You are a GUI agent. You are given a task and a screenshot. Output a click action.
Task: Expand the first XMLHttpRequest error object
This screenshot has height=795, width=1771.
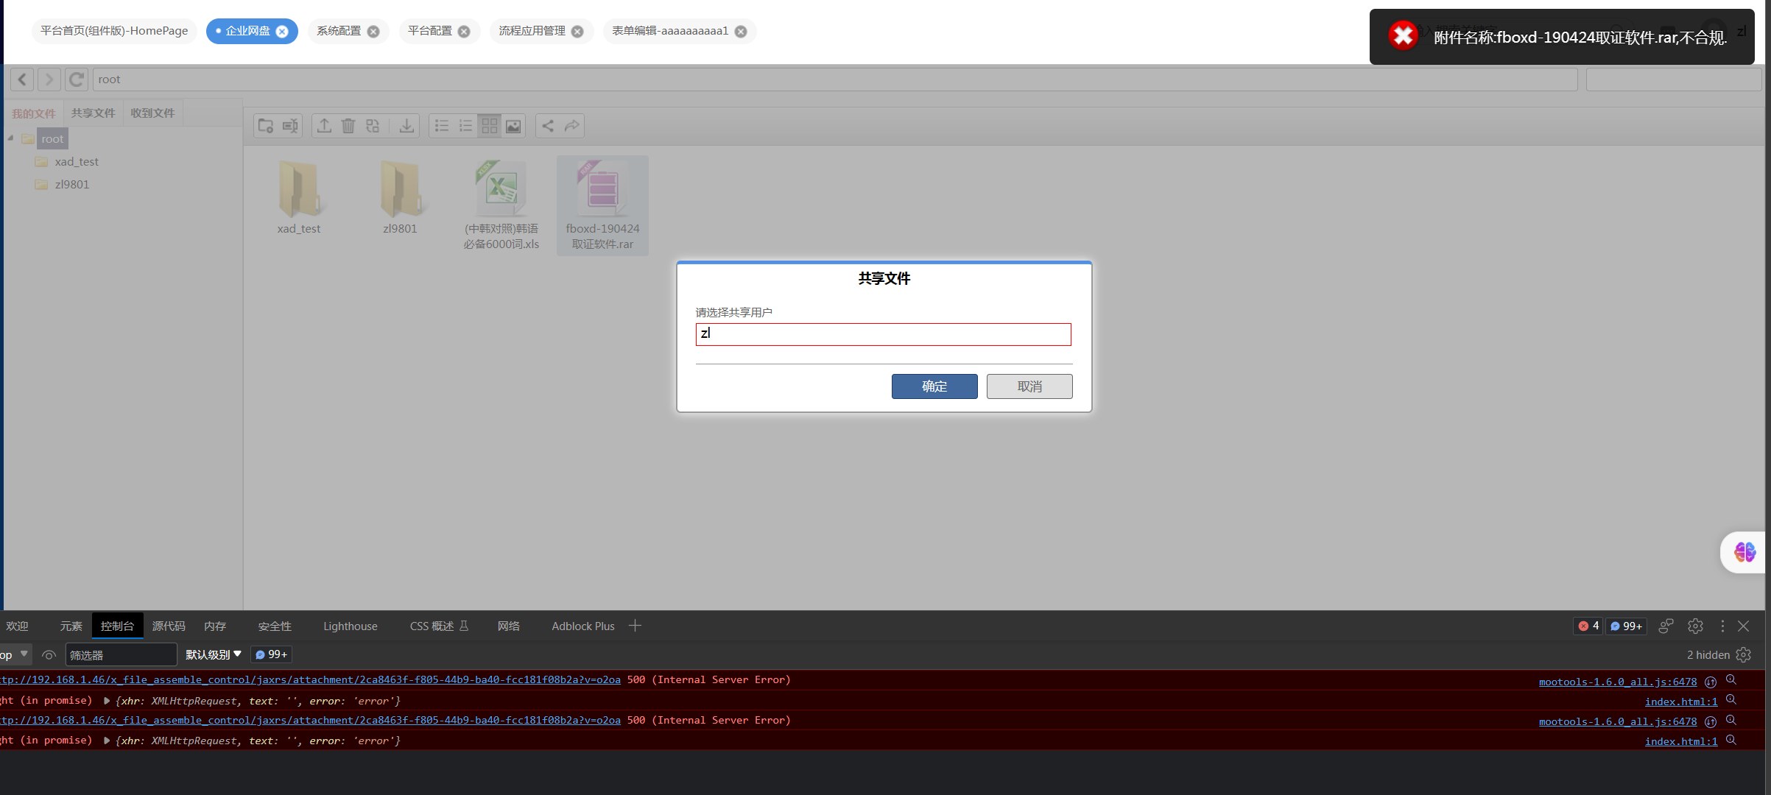(x=107, y=701)
